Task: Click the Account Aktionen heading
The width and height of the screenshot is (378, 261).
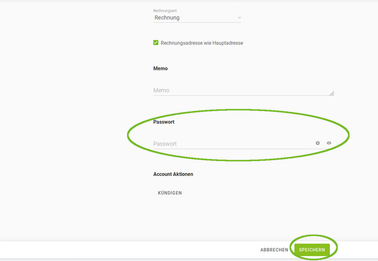Action: (173, 174)
